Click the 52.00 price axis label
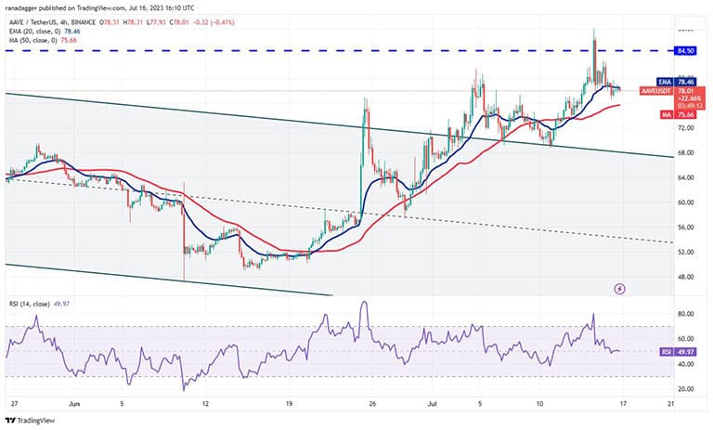Viewport: 713px width, 430px height. pyautogui.click(x=685, y=252)
